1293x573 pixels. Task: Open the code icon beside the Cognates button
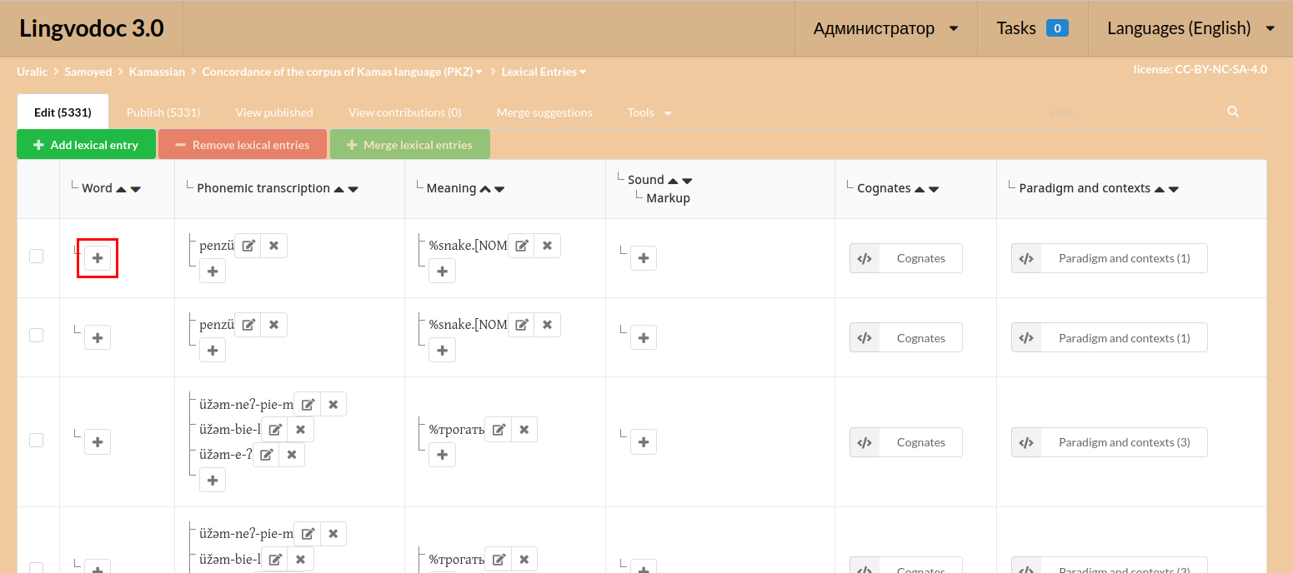[x=864, y=258]
